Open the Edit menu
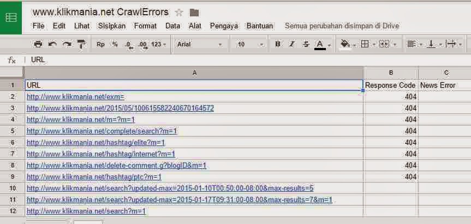Image resolution: width=471 pixels, height=224 pixels. click(x=59, y=26)
